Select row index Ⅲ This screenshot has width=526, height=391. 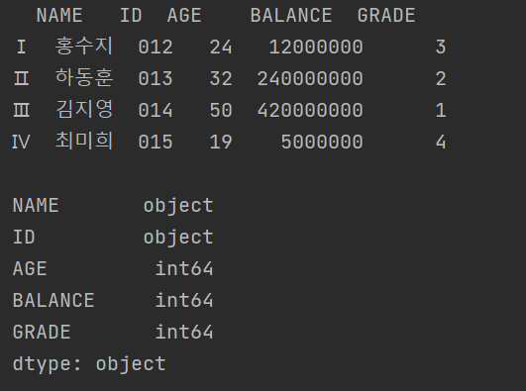pyautogui.click(x=21, y=110)
